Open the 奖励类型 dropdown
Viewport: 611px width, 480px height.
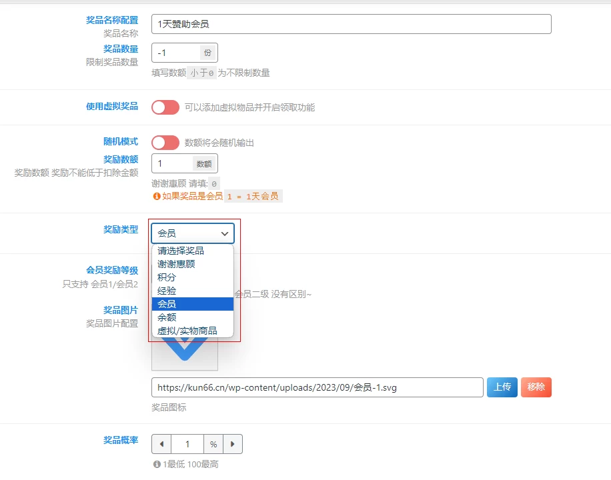(x=192, y=233)
